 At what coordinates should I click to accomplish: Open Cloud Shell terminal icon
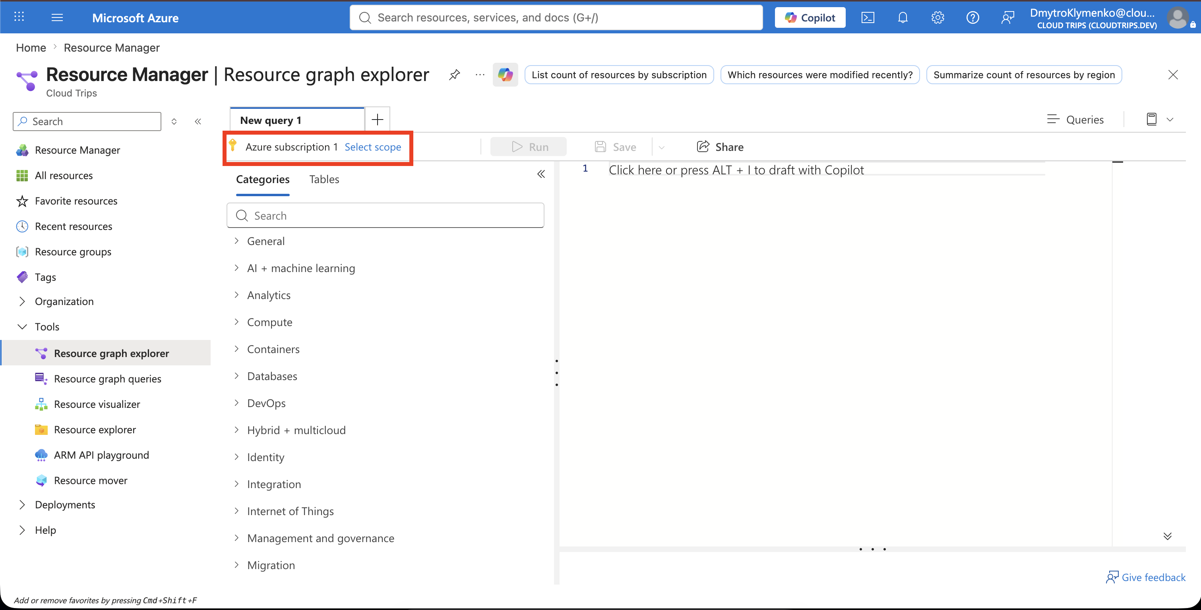pos(868,17)
